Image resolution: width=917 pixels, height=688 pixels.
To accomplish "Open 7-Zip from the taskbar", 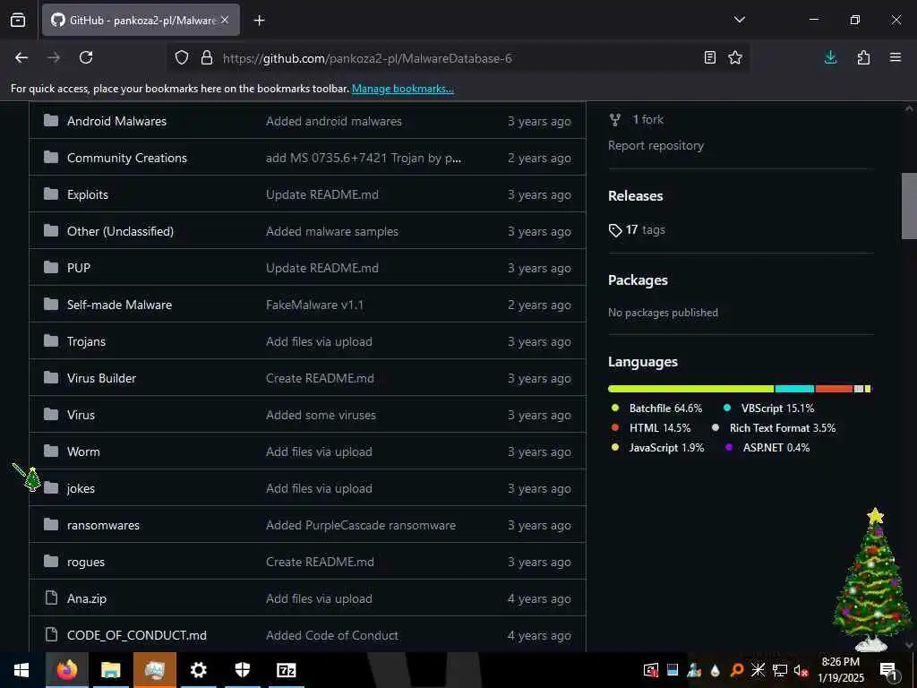I will coord(286,670).
